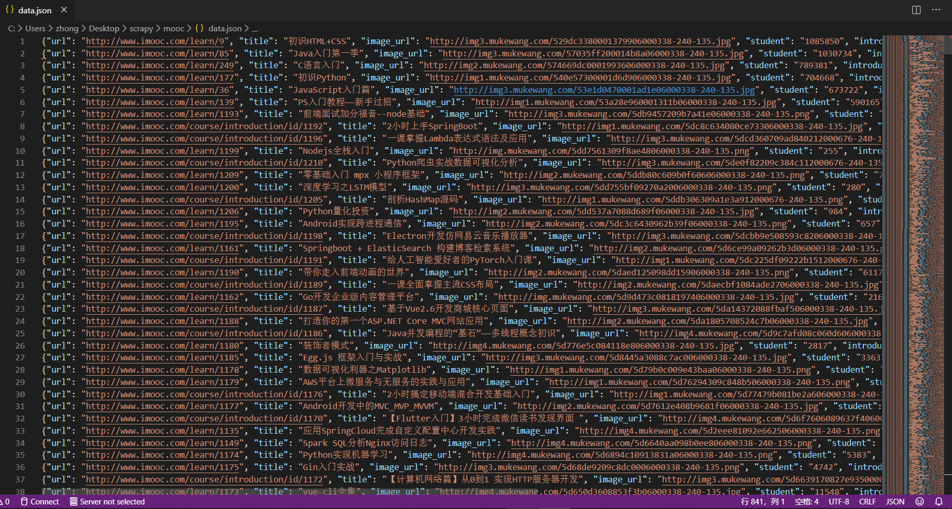
Task: Click the JSON braces icon in breadcrumb
Action: click(199, 28)
